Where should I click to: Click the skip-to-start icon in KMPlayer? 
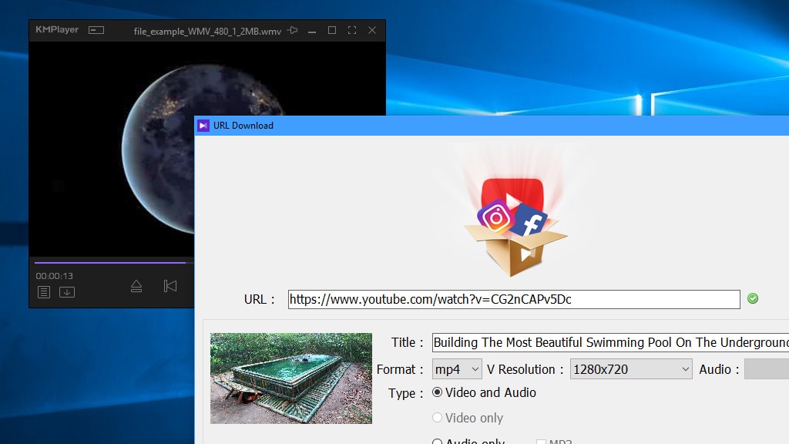tap(170, 285)
